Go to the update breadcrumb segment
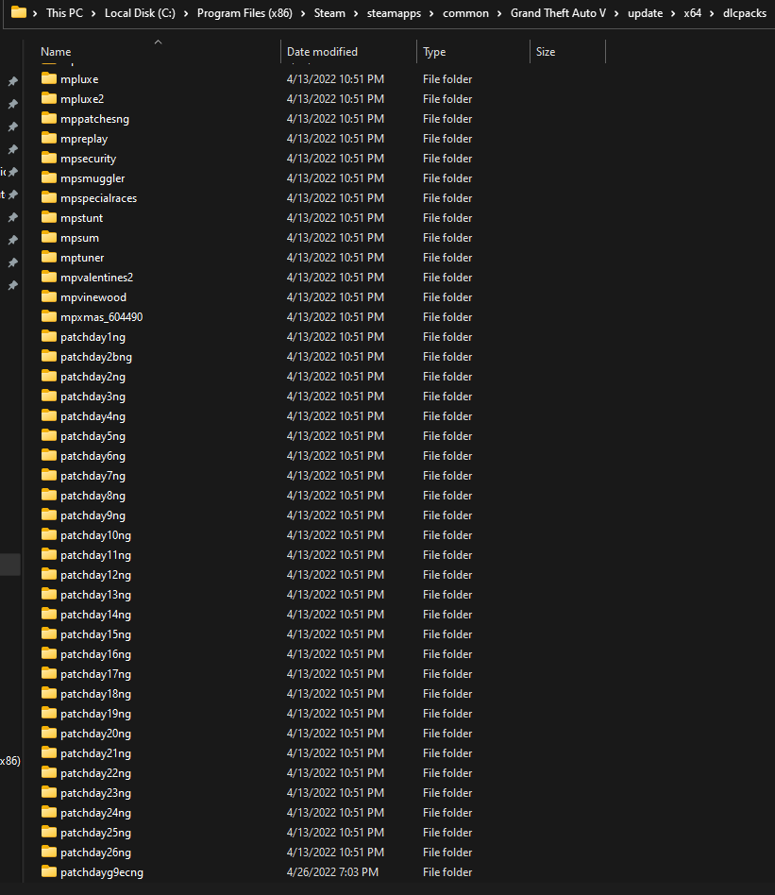This screenshot has width=775, height=895. pos(646,13)
